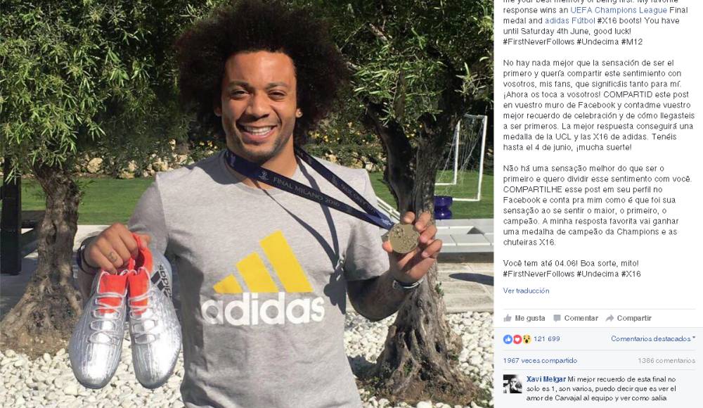Screen dimensions: 703x408
Task: Open the 121 699 reactions count list
Action: click(546, 339)
